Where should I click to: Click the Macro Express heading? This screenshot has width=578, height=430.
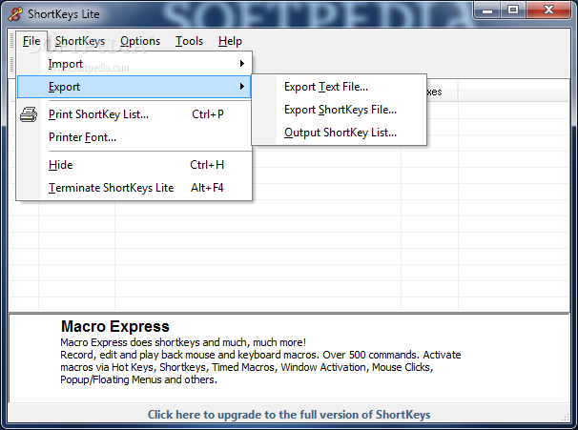coord(115,326)
